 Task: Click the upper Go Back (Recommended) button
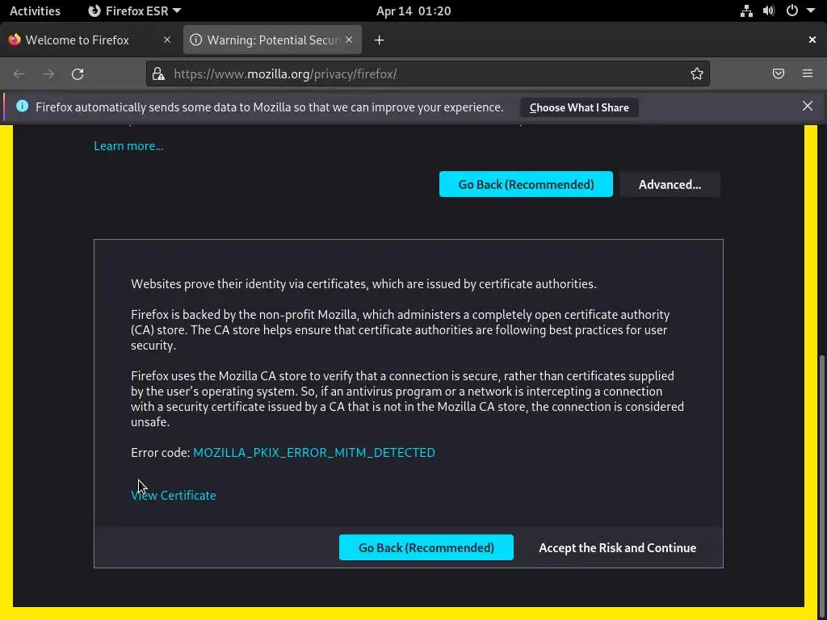pyautogui.click(x=526, y=184)
